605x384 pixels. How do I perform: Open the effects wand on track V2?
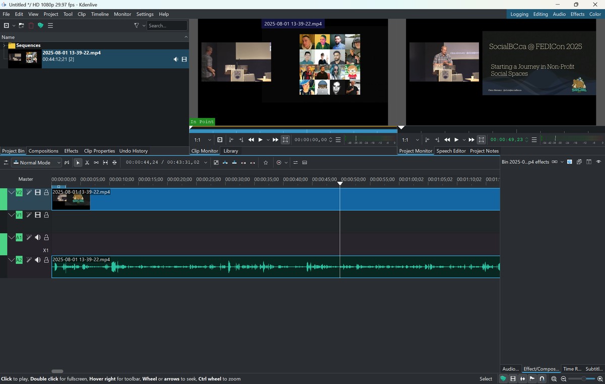click(x=29, y=193)
